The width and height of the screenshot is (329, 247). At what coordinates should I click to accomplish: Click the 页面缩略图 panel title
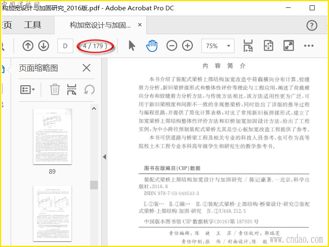point(38,68)
